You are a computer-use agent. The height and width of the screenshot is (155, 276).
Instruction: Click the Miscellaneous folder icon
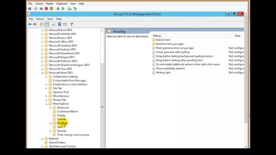point(50,96)
